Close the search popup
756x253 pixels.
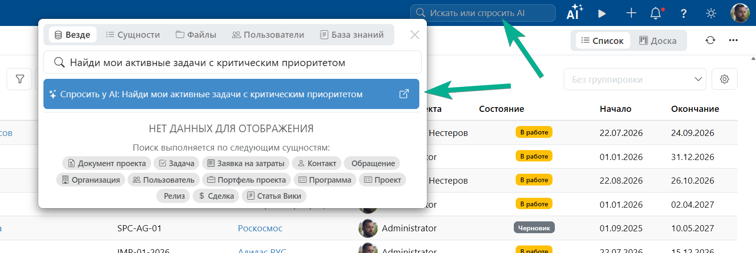point(415,34)
